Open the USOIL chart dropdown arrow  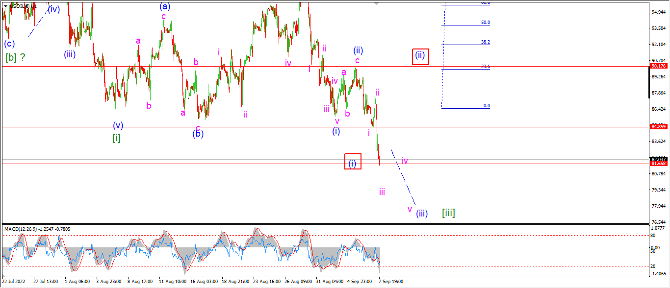[x=5, y=6]
